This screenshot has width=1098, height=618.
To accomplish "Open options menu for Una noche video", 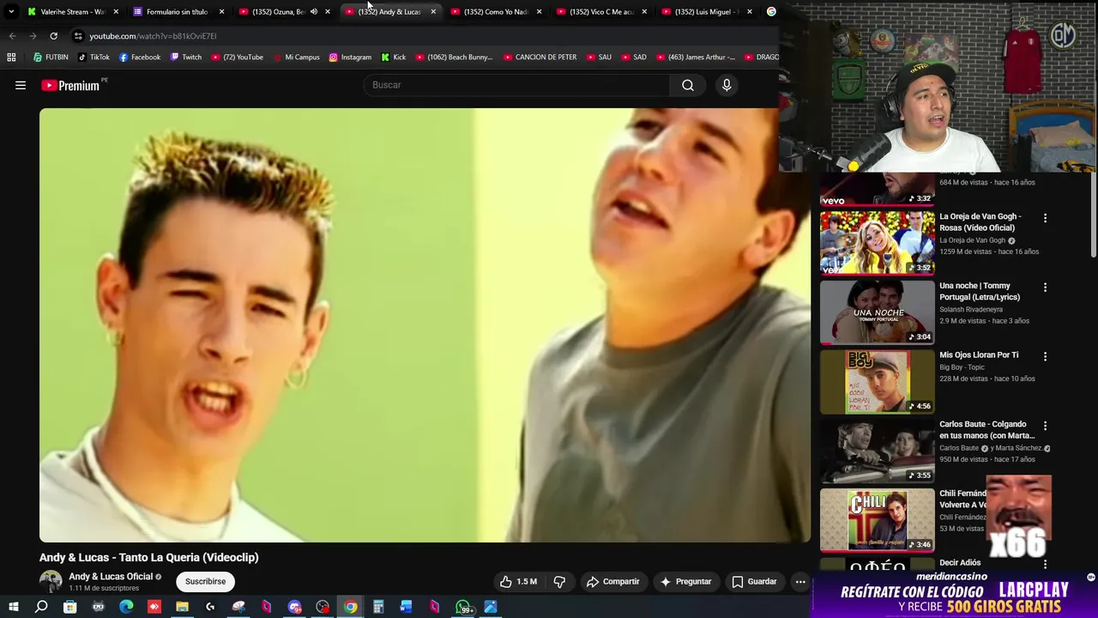I will 1045,288.
